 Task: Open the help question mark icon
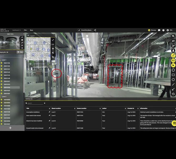[x=163, y=30]
